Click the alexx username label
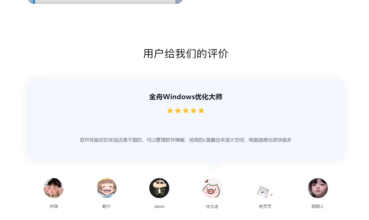The width and height of the screenshot is (369, 220). tap(159, 207)
